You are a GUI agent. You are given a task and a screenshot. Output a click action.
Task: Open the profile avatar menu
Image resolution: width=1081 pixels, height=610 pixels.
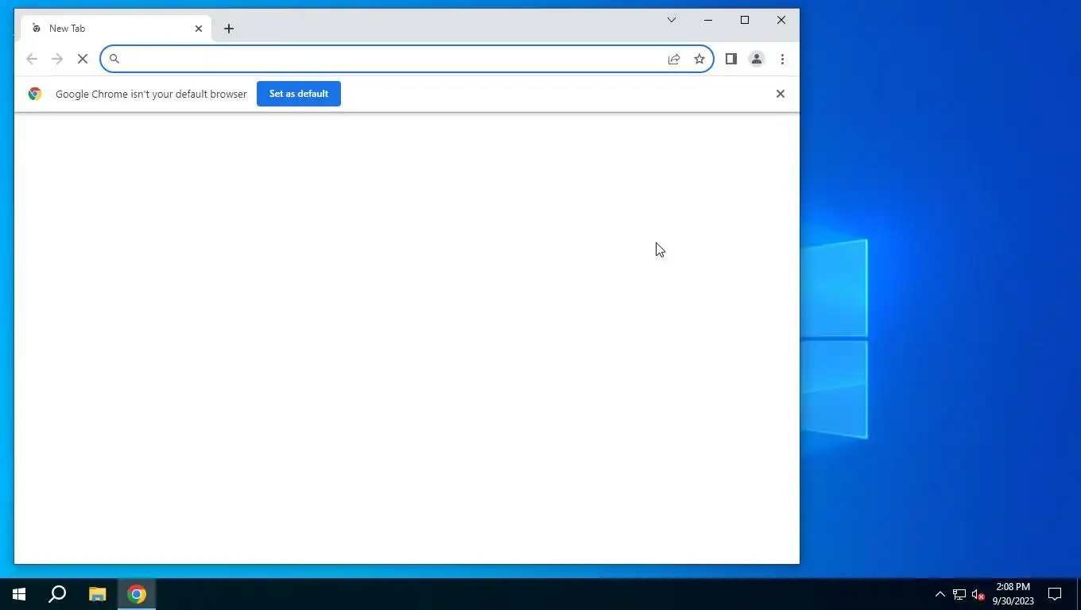pos(757,59)
